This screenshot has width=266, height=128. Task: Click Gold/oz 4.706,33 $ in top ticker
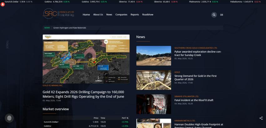coord(57,2)
